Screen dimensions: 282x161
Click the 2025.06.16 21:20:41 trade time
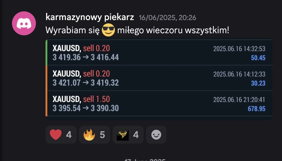click(239, 100)
